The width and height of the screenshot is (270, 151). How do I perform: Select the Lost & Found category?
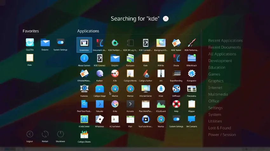(x=219, y=128)
